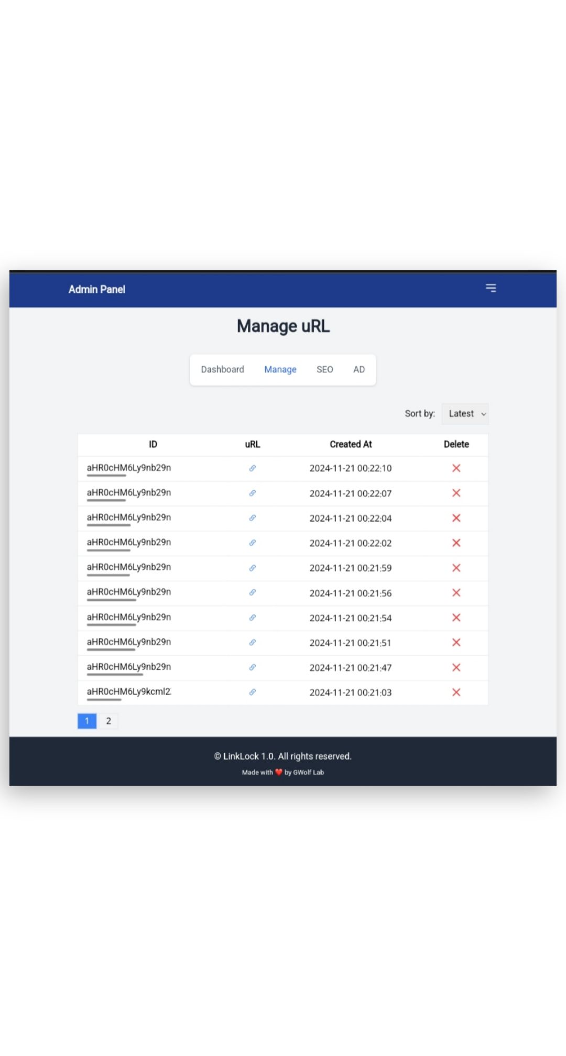Screen dimensions: 566x1056
Task: Delete the entry created at 00:21:03
Action: pyautogui.click(x=456, y=692)
